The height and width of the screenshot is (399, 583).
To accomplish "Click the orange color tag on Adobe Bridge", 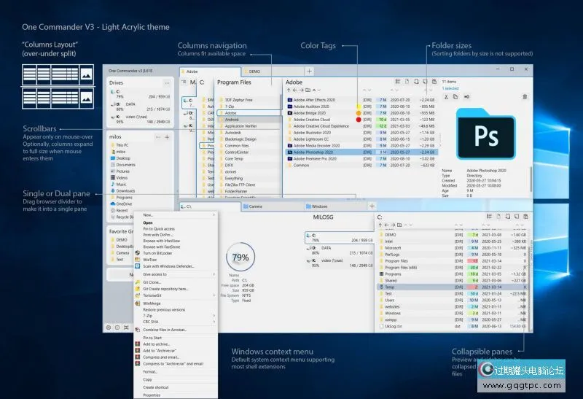I will point(359,114).
